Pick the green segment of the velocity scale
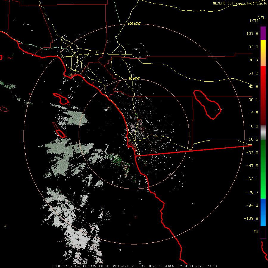 tap(263, 169)
